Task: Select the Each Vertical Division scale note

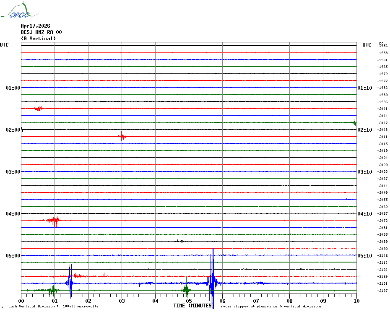Action: tap(53, 307)
